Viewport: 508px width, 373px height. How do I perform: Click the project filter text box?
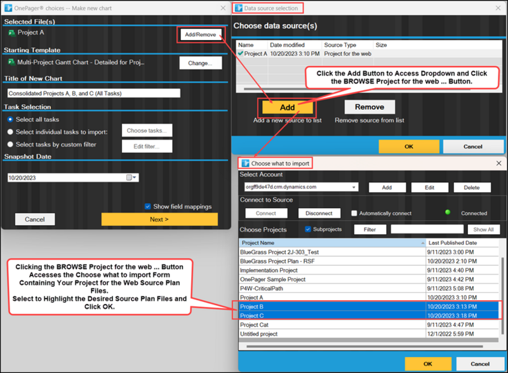tap(427, 229)
